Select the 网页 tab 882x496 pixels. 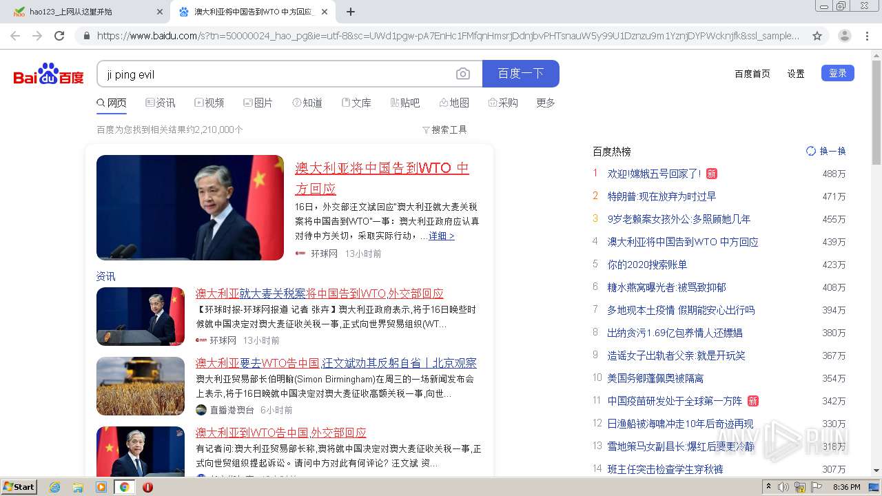click(x=112, y=103)
